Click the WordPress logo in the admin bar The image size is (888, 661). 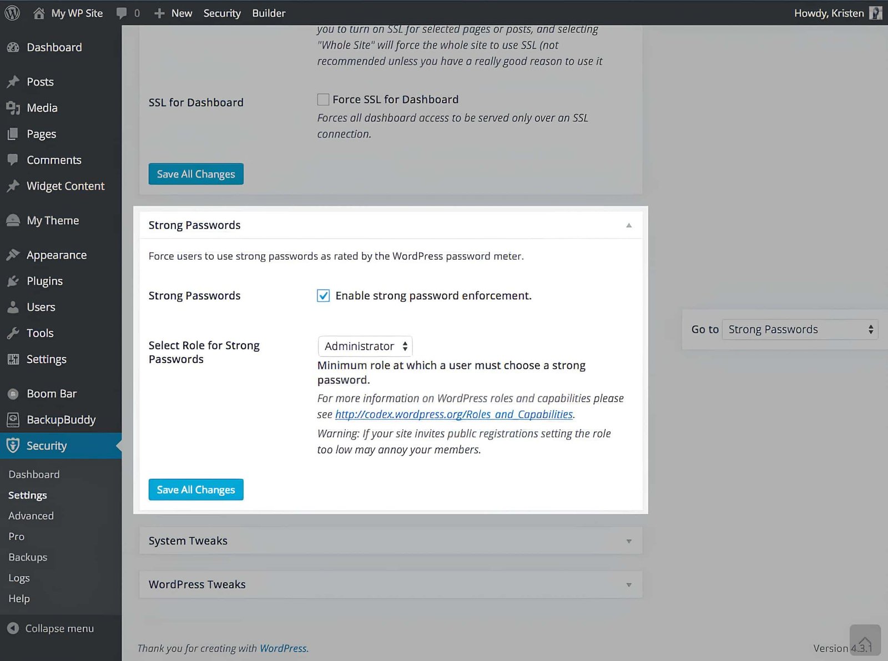click(x=12, y=12)
